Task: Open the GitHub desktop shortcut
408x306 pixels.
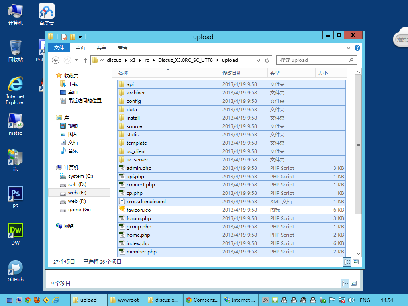Action: click(16, 271)
